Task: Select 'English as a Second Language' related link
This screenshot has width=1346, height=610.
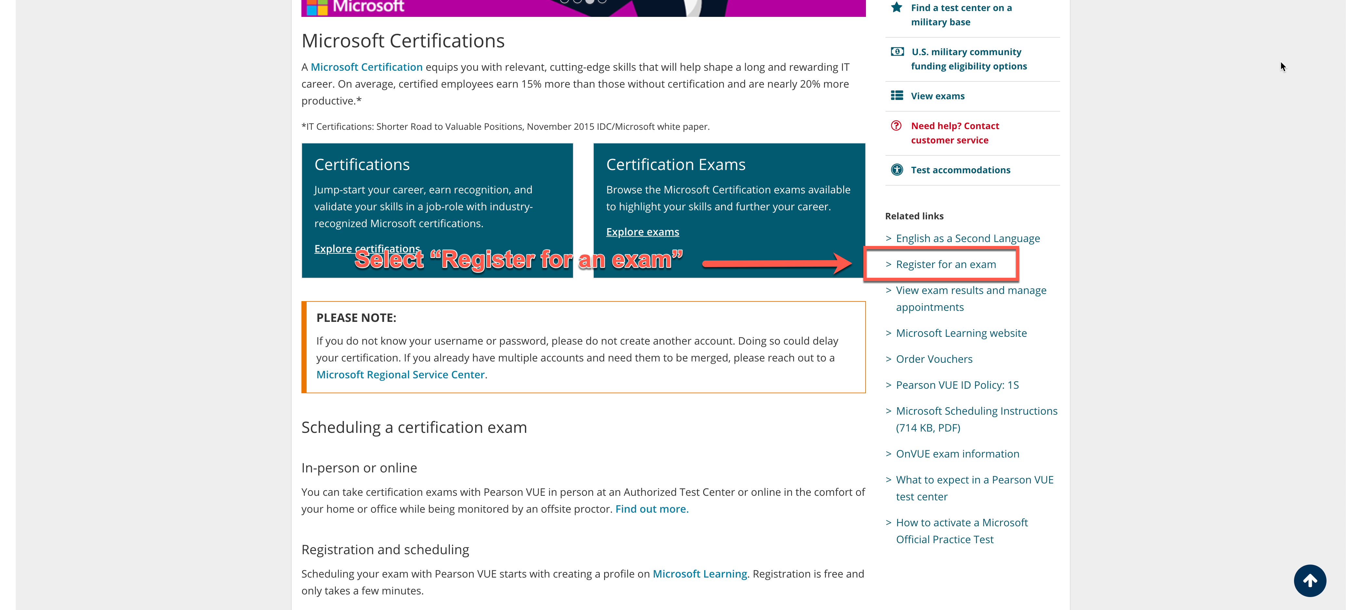Action: pos(968,238)
